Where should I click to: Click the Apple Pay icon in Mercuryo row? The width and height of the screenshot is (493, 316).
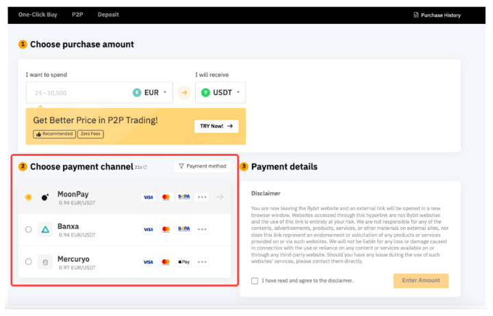[x=184, y=262]
